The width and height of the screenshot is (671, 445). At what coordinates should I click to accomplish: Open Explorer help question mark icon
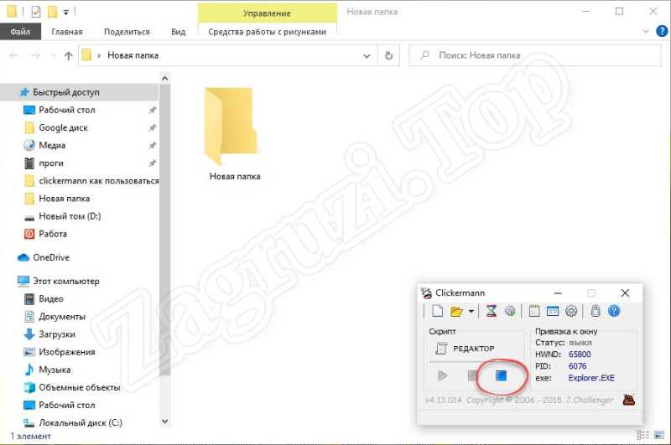click(662, 31)
